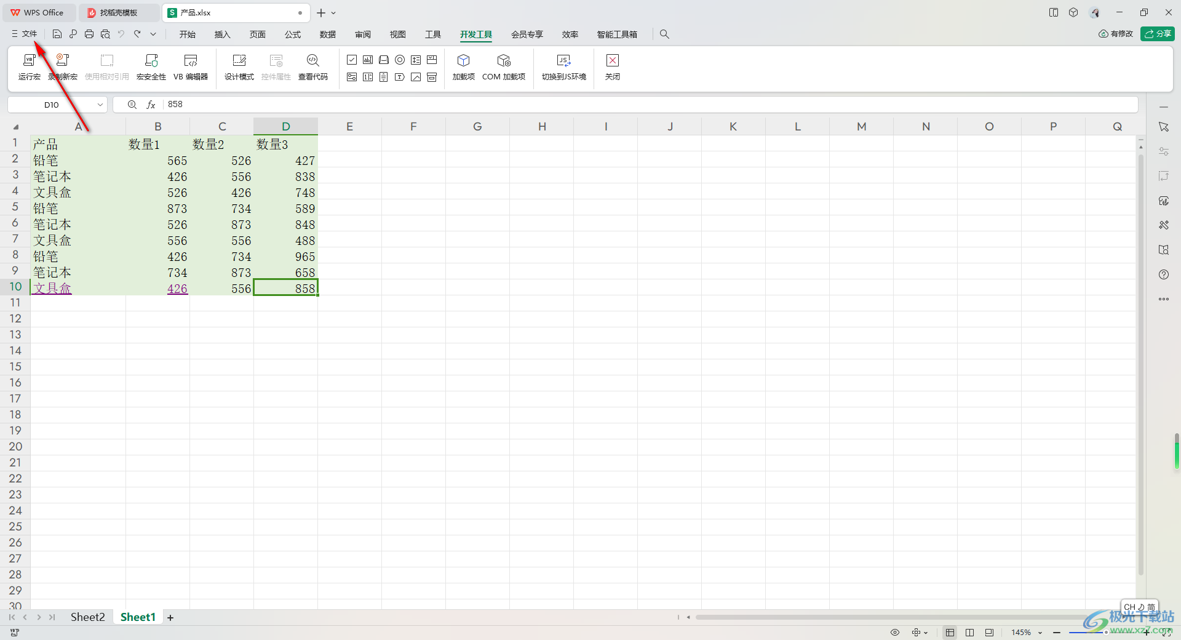Click the formula bar showing 858

(x=649, y=105)
